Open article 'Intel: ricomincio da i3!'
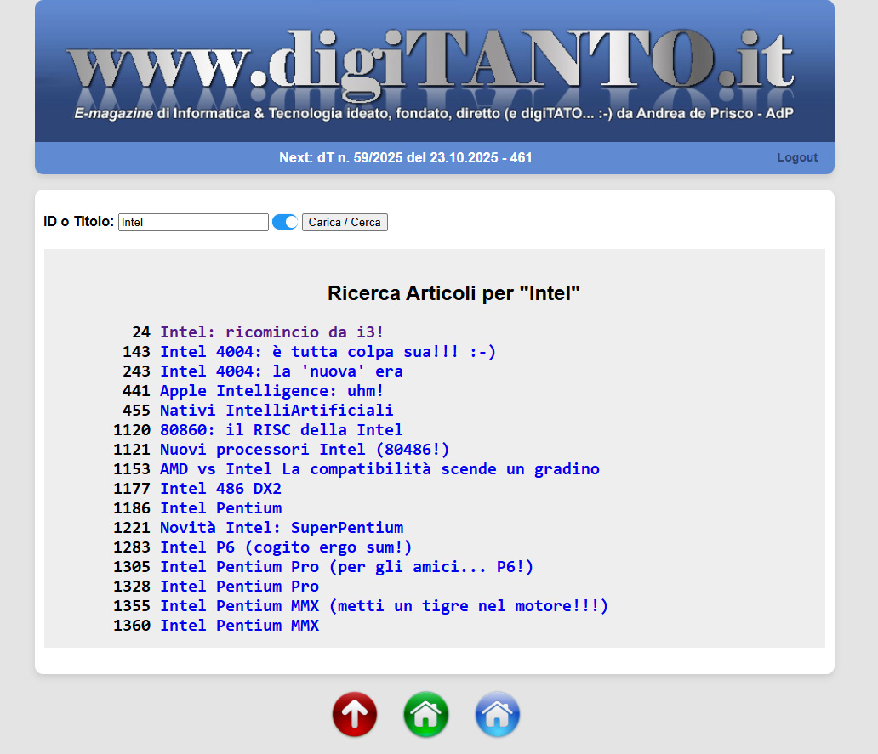The image size is (878, 754). [x=271, y=332]
